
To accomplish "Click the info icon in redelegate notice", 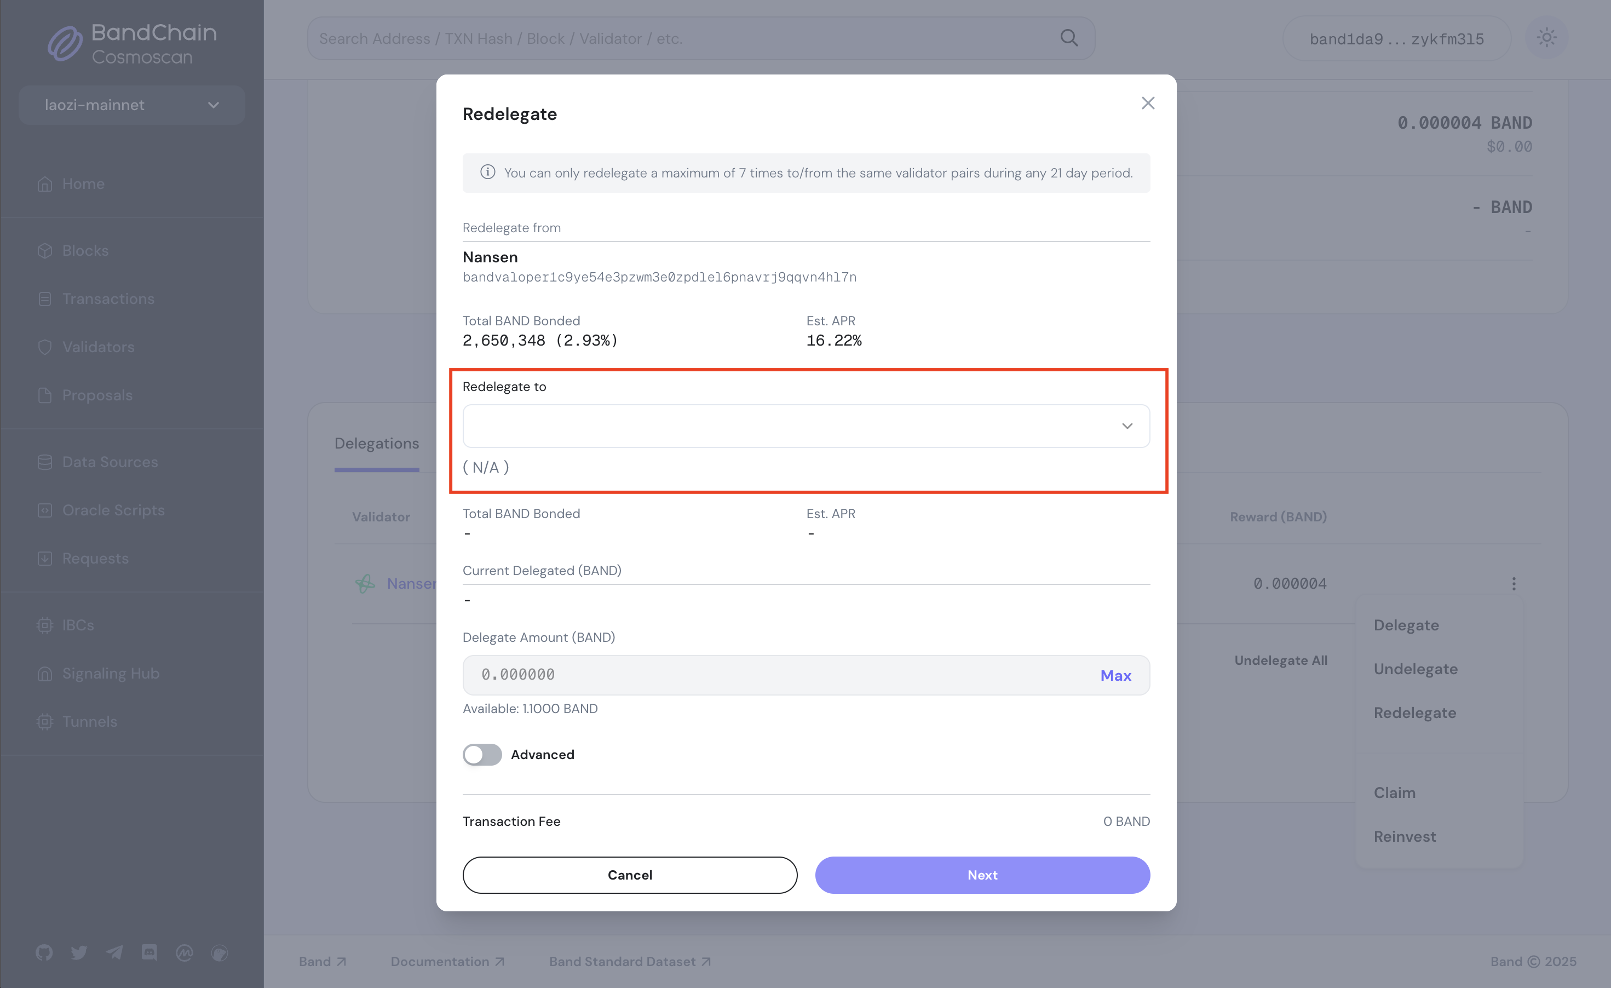I will click(x=488, y=173).
